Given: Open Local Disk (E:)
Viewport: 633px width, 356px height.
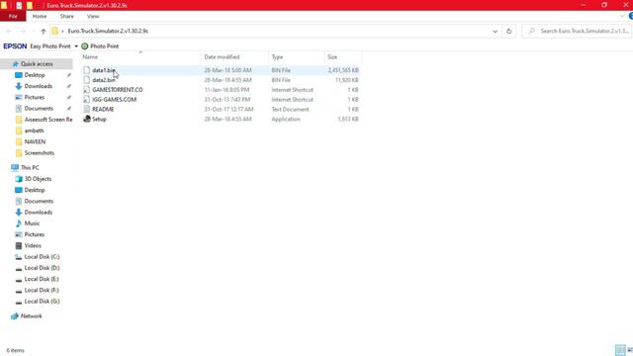Looking at the screenshot, I should [42, 279].
